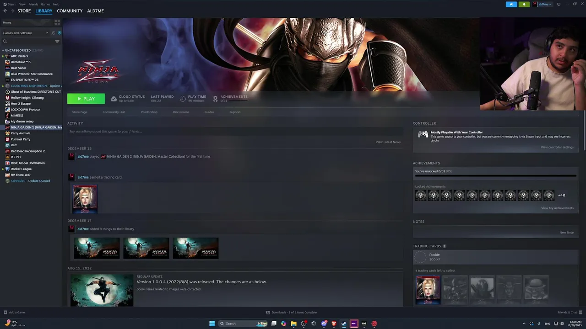Click View Latest News

388,142
